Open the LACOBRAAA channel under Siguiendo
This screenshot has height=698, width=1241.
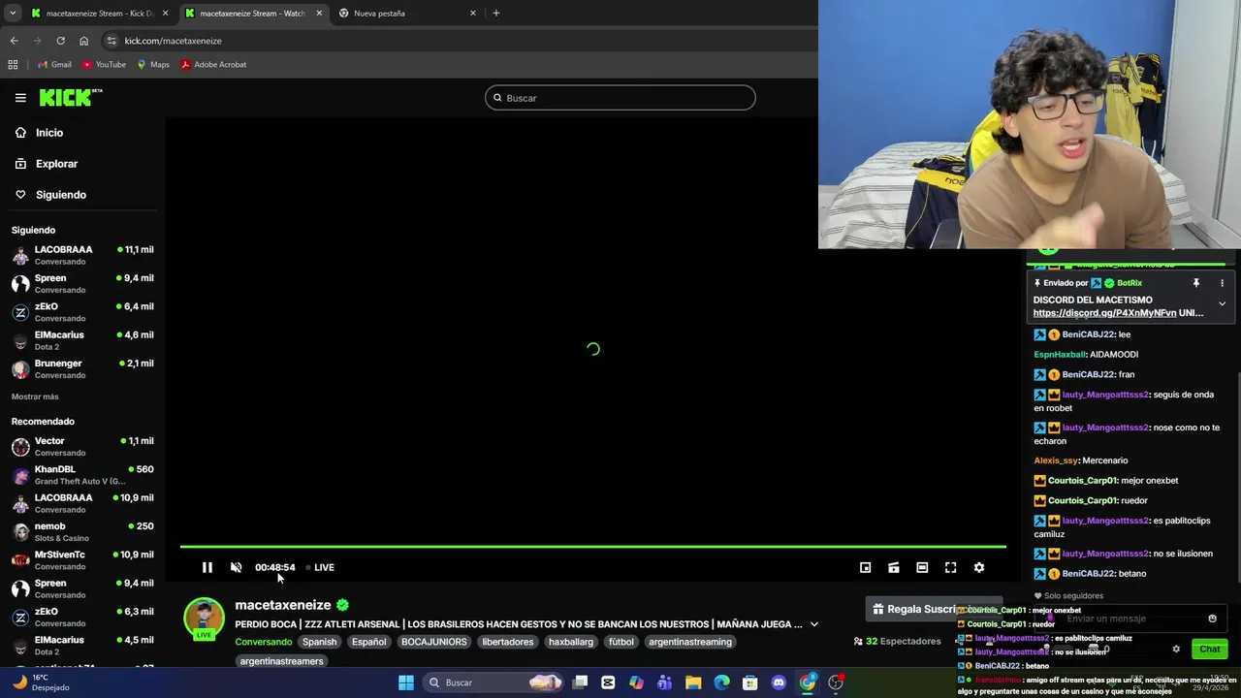pos(82,255)
